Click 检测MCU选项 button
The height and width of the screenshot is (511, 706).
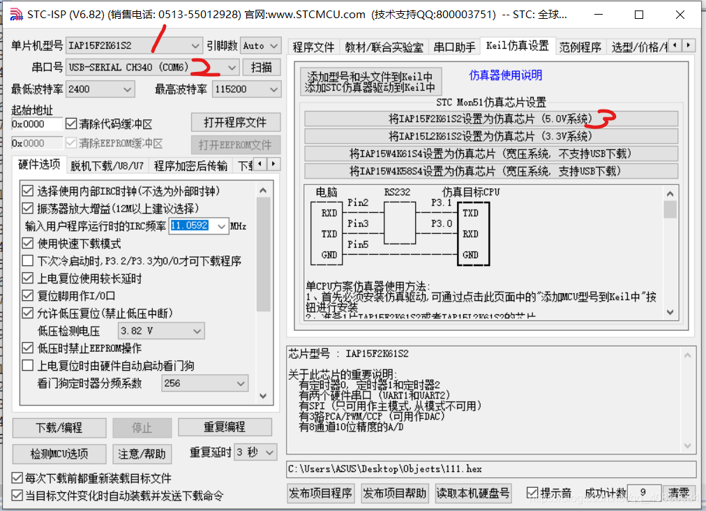click(59, 454)
